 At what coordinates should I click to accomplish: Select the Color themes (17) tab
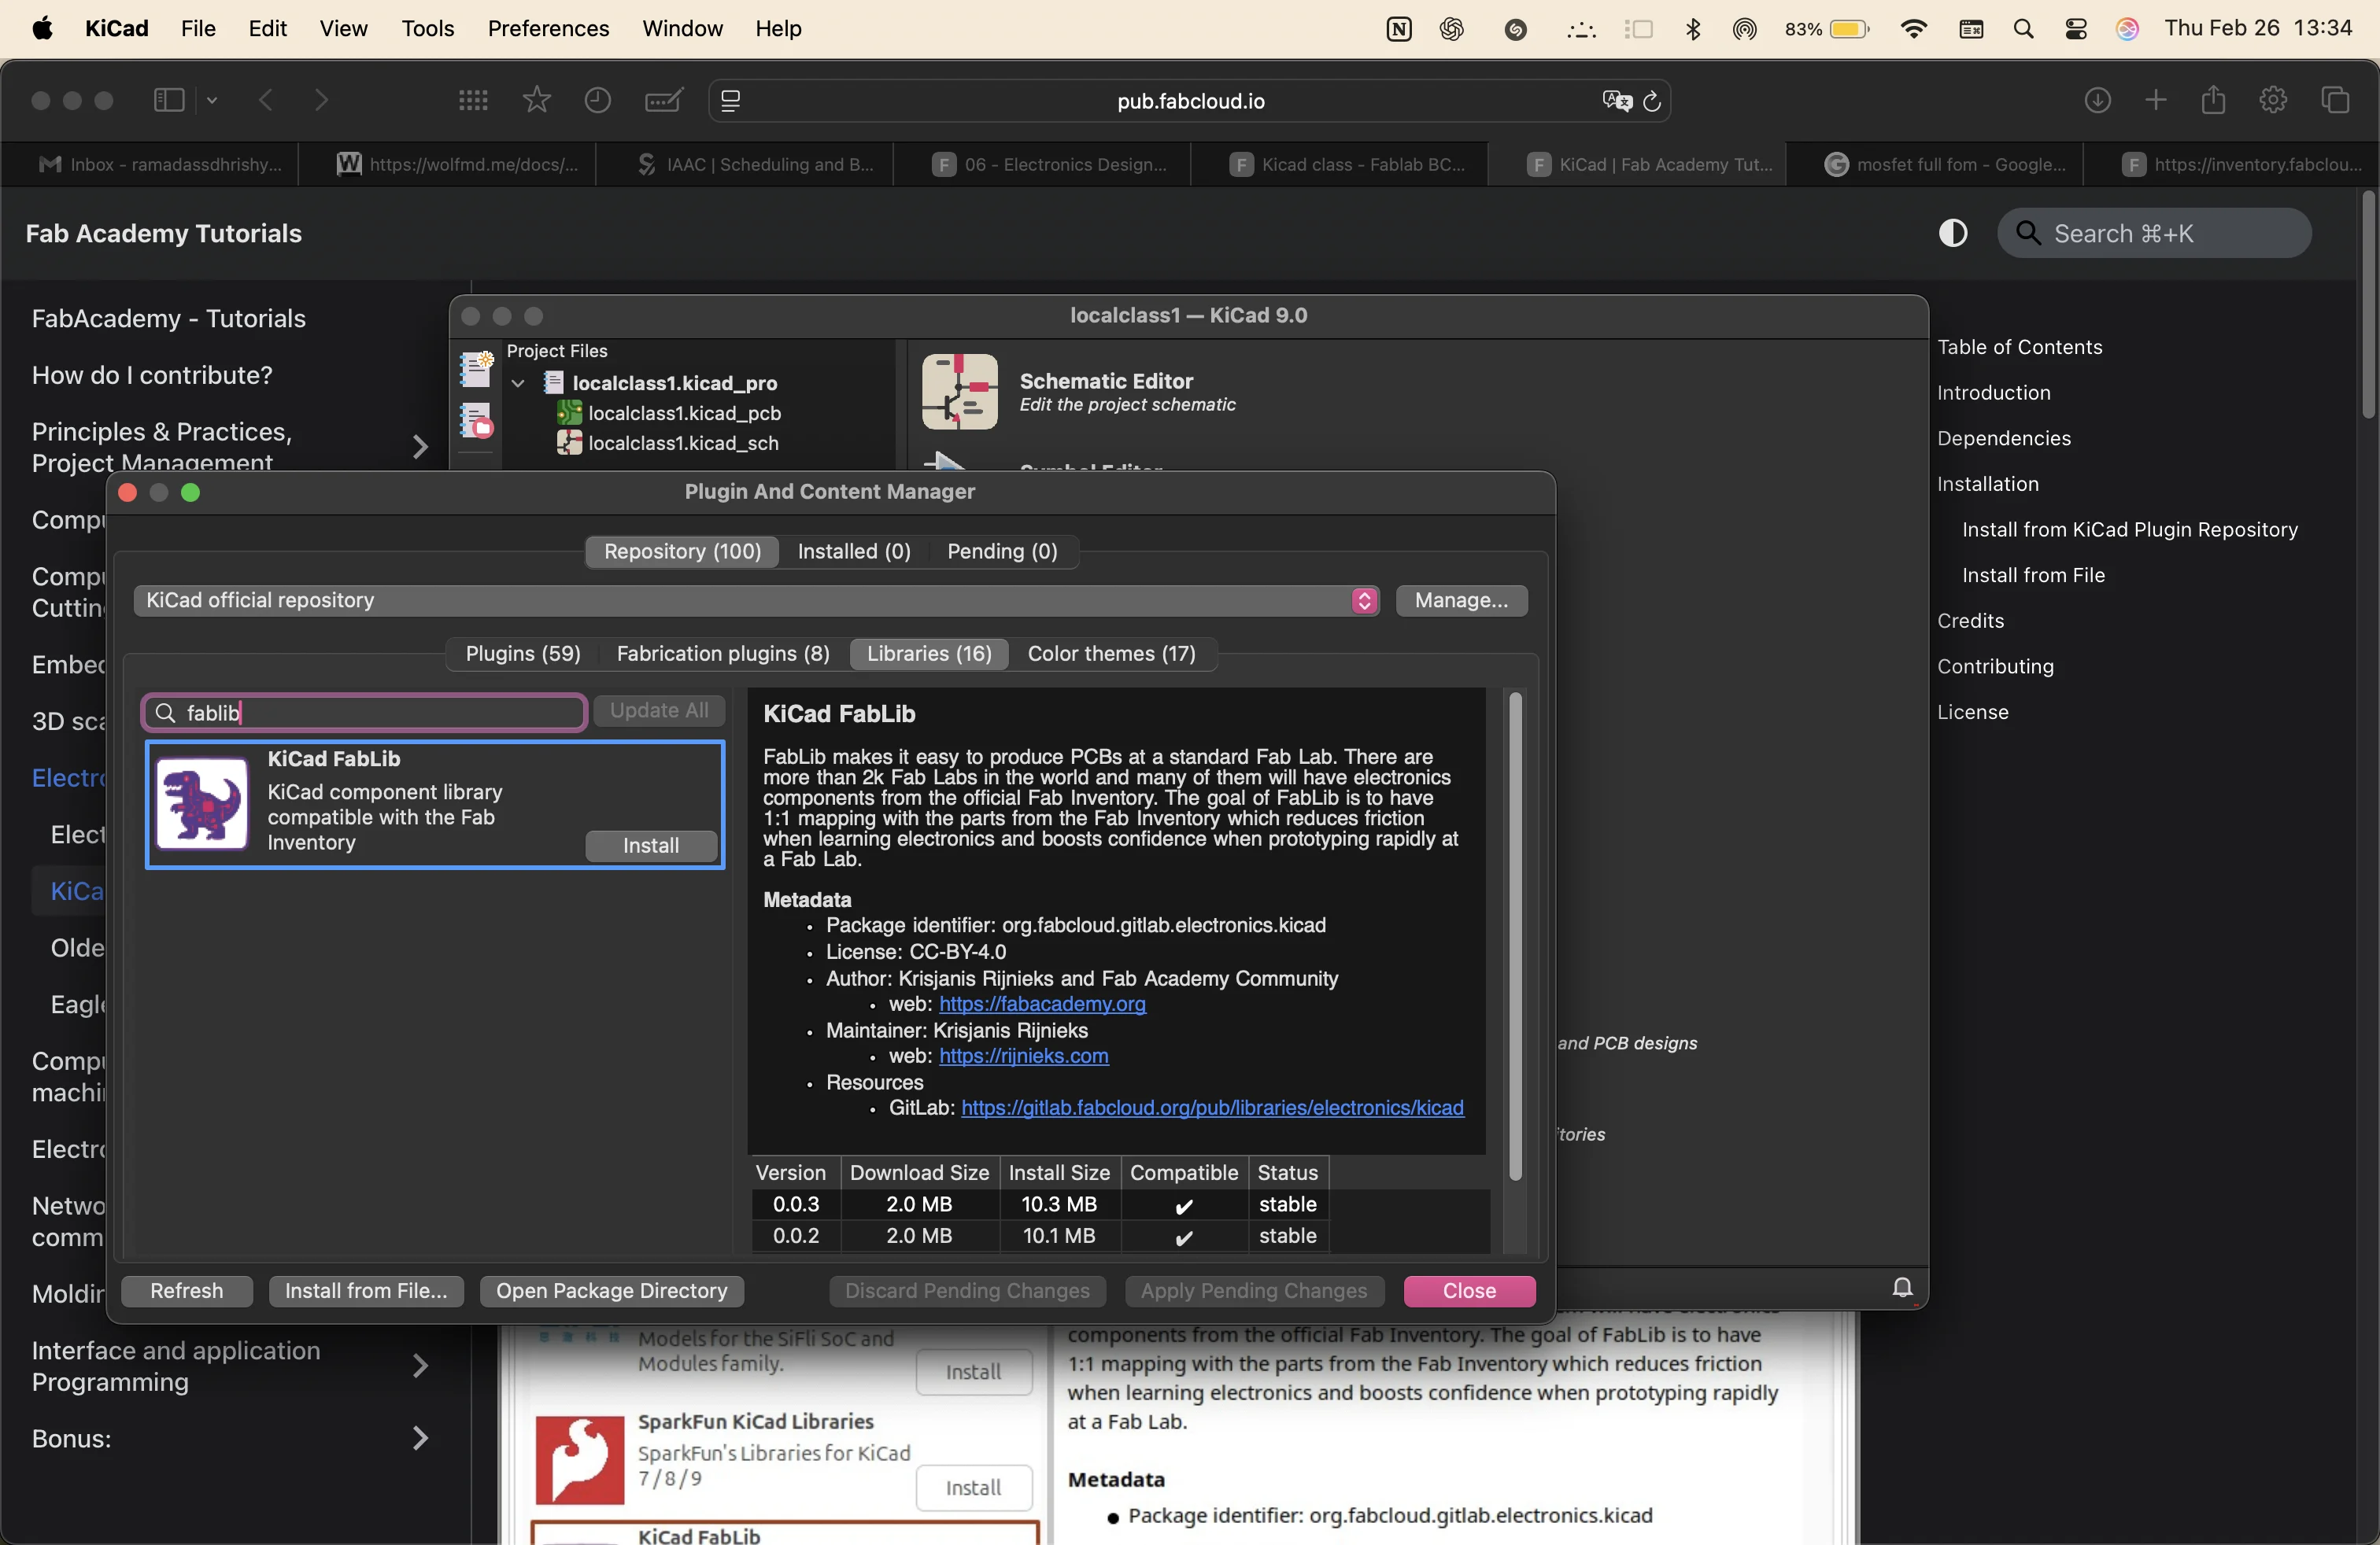click(1111, 654)
